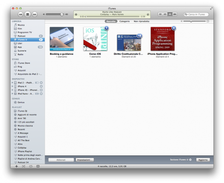Click the add playlist plus button
Viewport: 224px width, 183px height.
click(17, 166)
